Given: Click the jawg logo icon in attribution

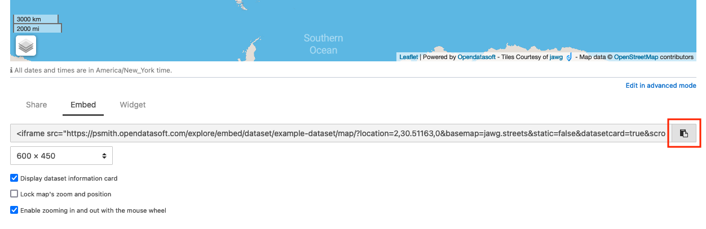Looking at the screenshot, I should [569, 57].
